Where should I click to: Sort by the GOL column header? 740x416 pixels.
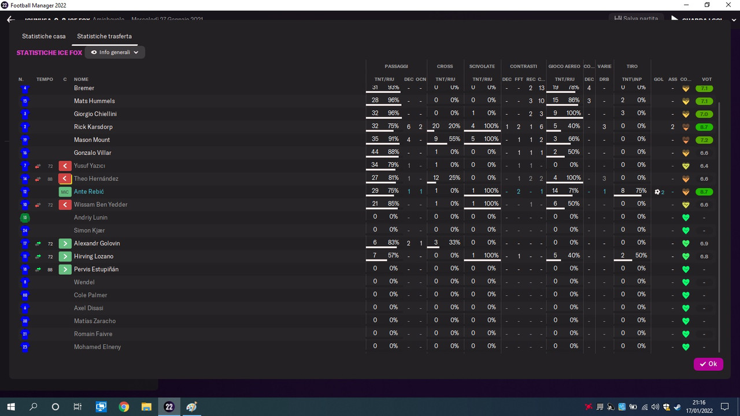(658, 79)
